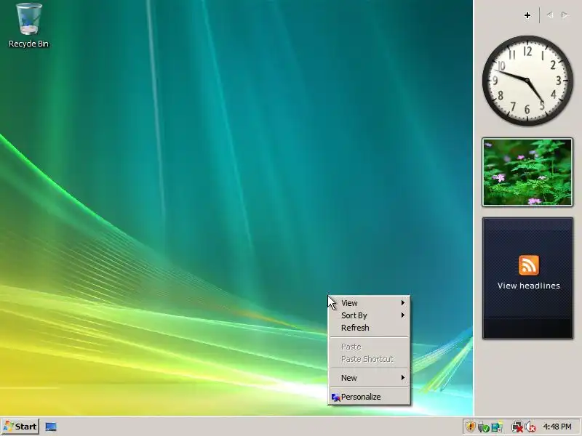This screenshot has height=436, width=582.
Task: Click the Safely Remove Hardware tray icon
Action: tap(483, 427)
